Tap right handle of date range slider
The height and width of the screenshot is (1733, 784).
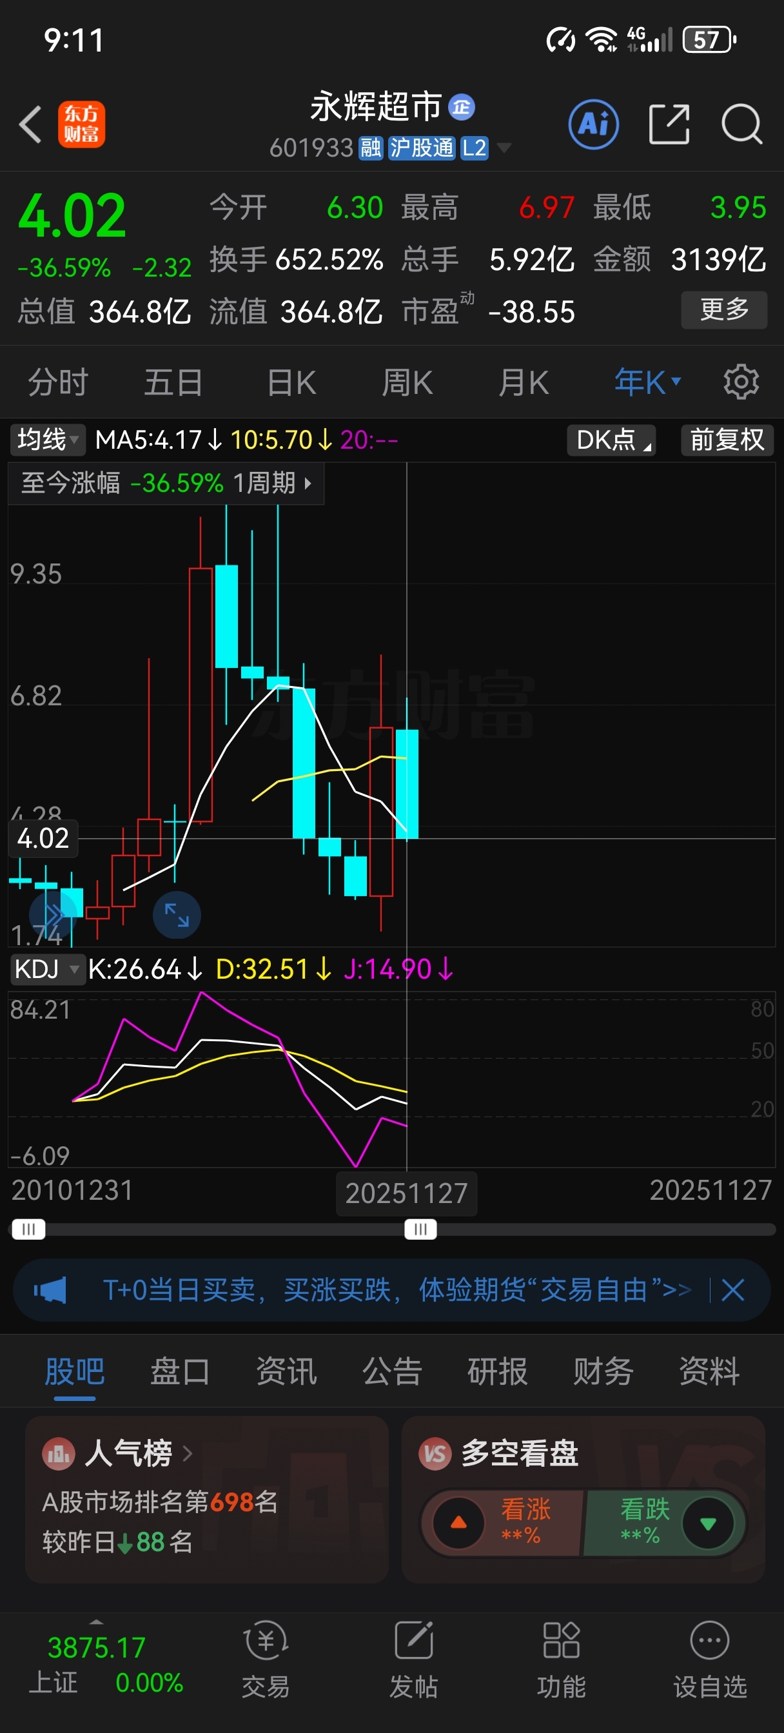[420, 1229]
